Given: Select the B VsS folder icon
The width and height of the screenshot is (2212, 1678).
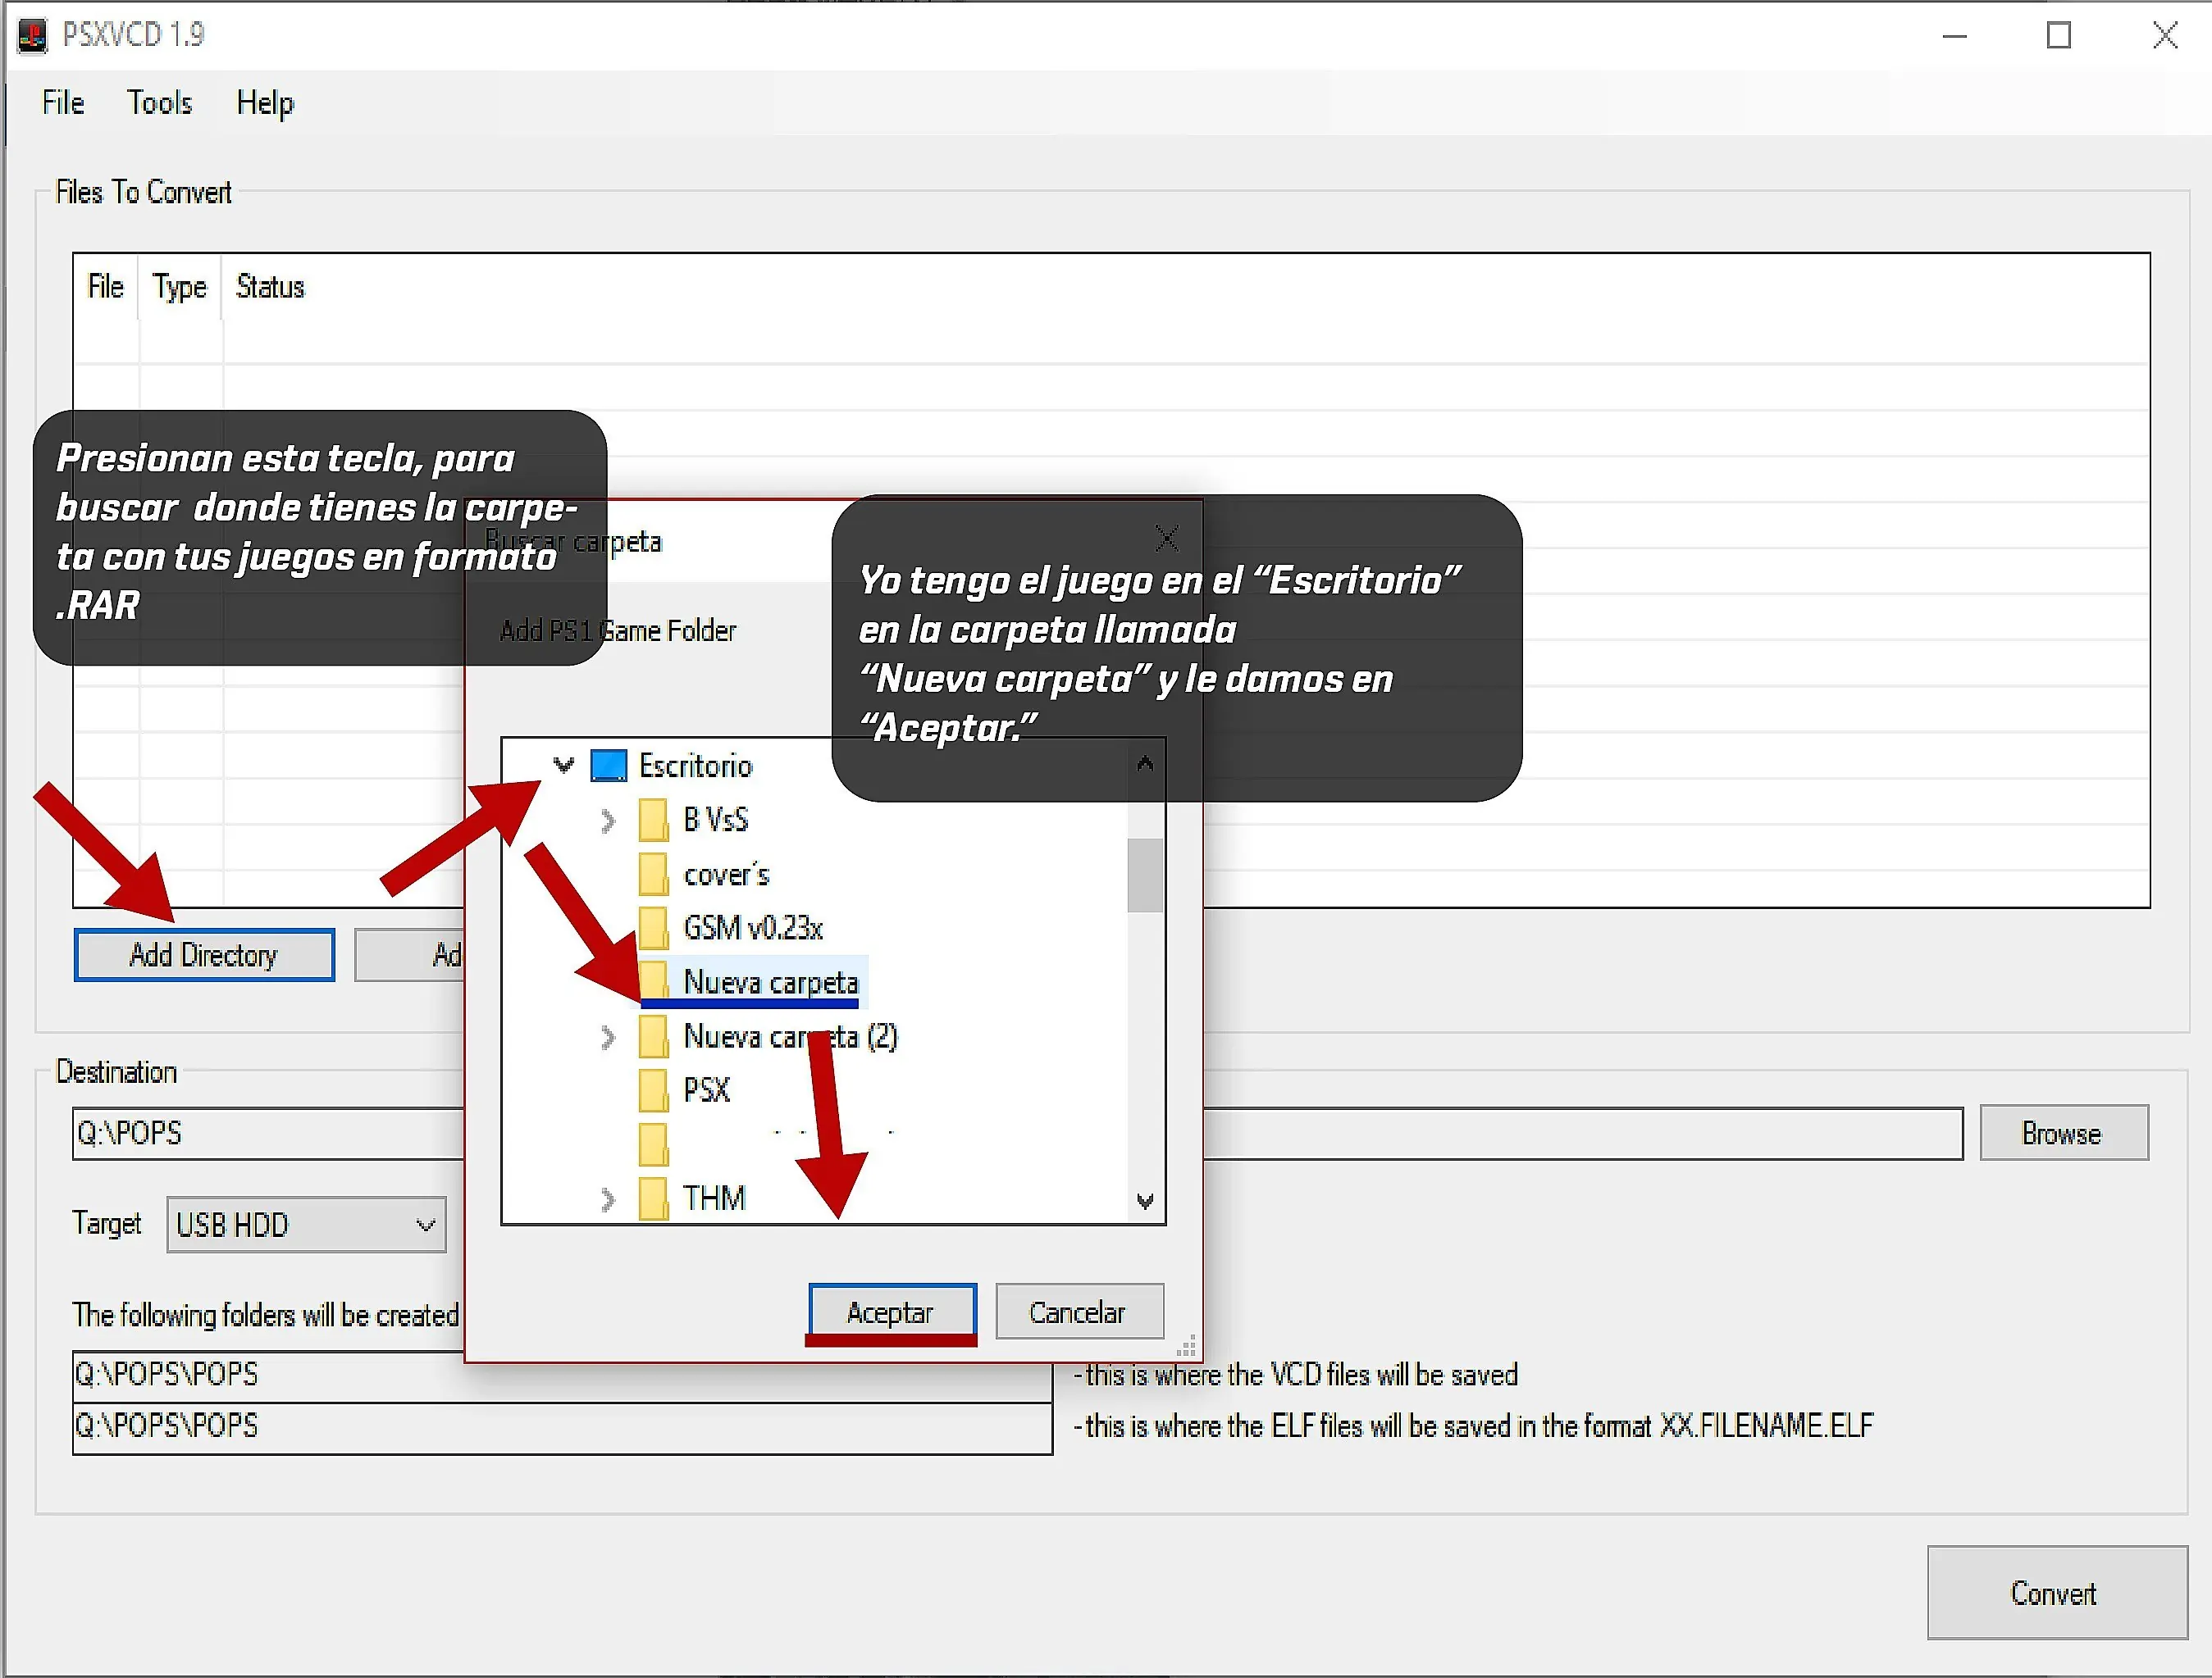Looking at the screenshot, I should 654,821.
